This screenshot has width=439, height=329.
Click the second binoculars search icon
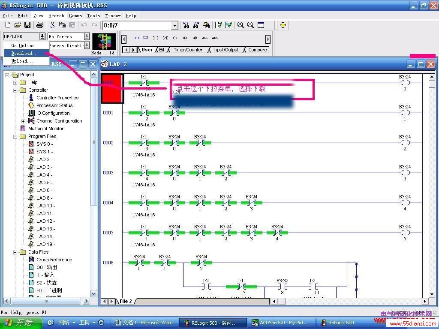[x=196, y=25]
